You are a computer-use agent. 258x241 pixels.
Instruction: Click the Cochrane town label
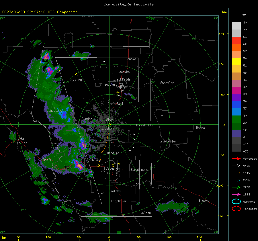coord(94,160)
